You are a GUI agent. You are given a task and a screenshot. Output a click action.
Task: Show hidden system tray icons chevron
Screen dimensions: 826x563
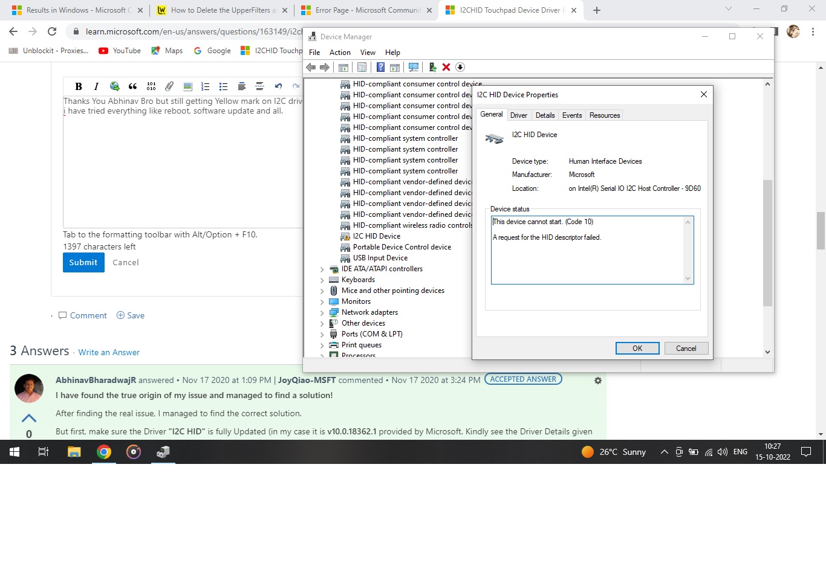(x=664, y=452)
